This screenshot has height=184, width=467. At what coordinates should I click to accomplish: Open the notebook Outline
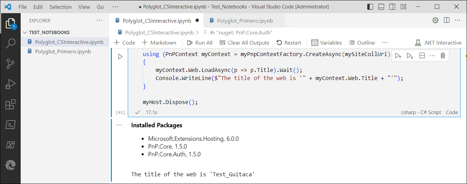tap(362, 43)
